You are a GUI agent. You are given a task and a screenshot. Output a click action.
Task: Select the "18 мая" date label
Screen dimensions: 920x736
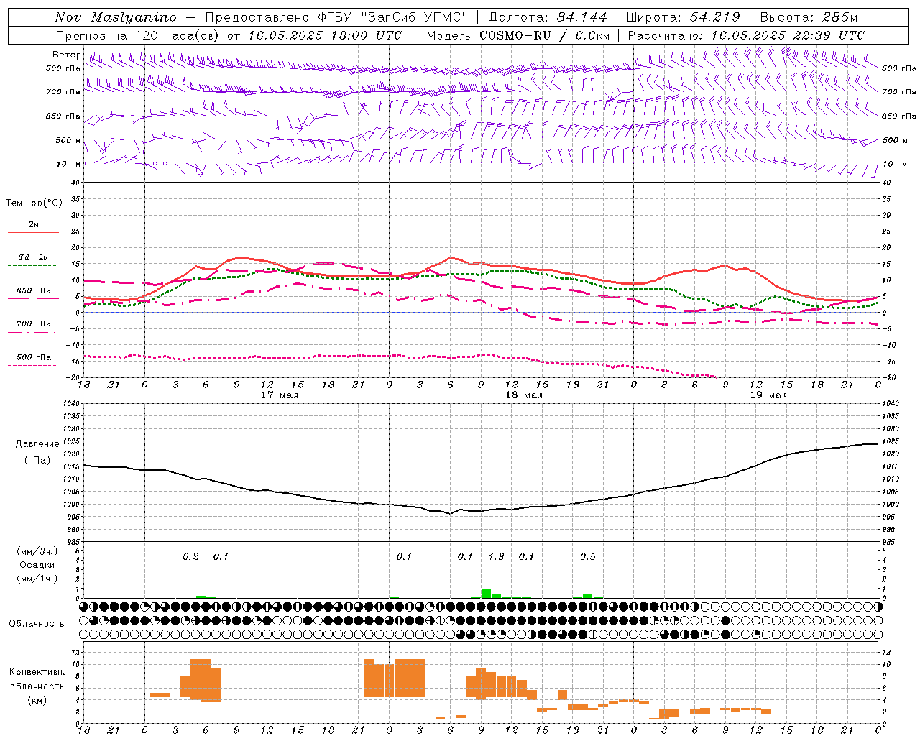[523, 395]
